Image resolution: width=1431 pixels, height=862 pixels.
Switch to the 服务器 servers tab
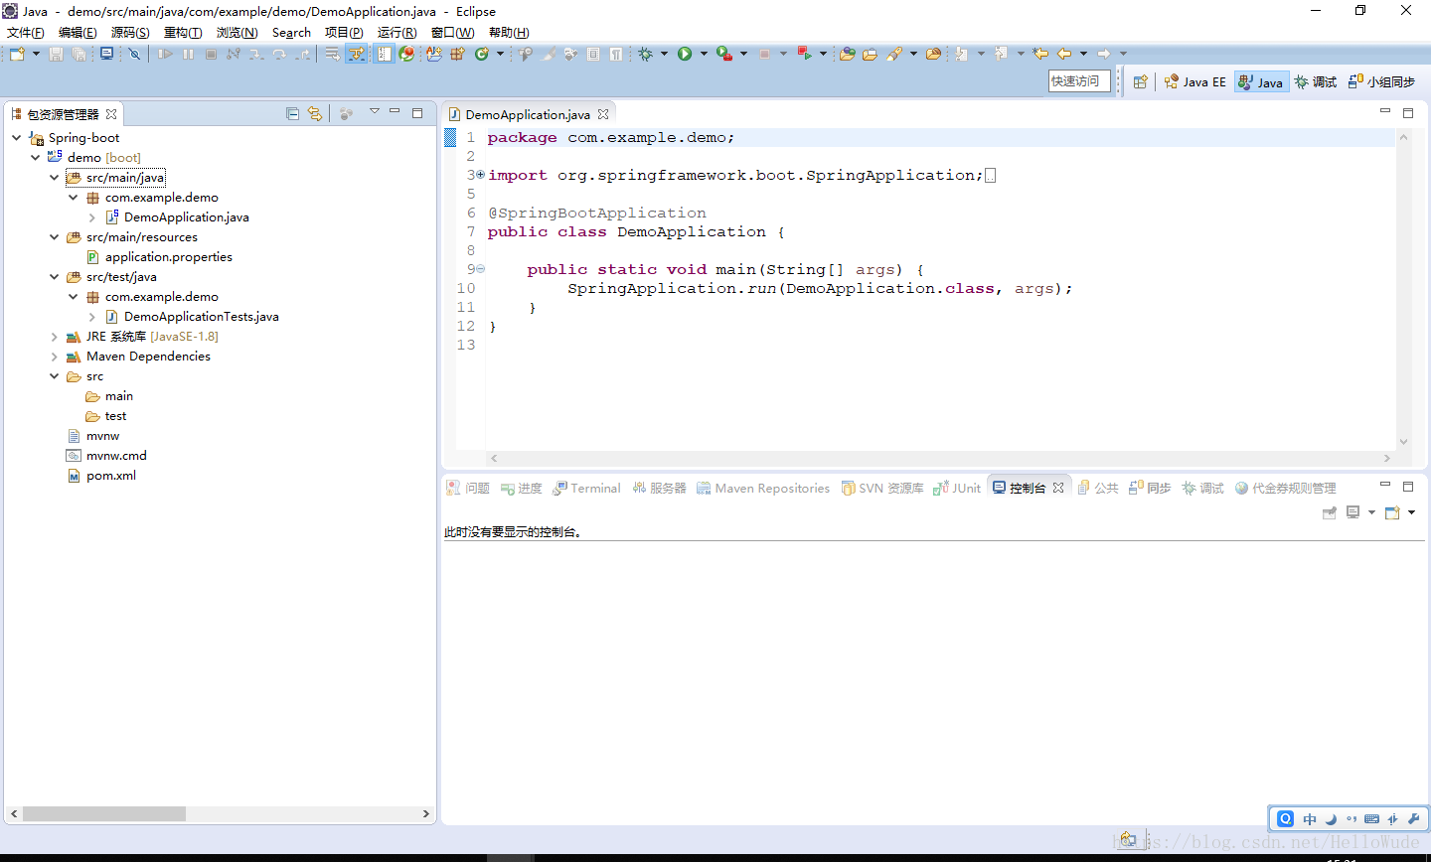click(660, 488)
